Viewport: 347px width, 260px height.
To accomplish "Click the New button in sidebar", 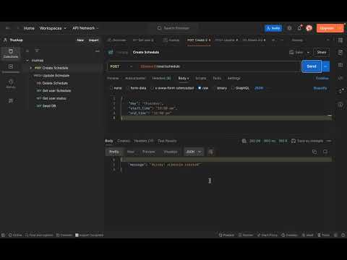I will click(x=80, y=40).
